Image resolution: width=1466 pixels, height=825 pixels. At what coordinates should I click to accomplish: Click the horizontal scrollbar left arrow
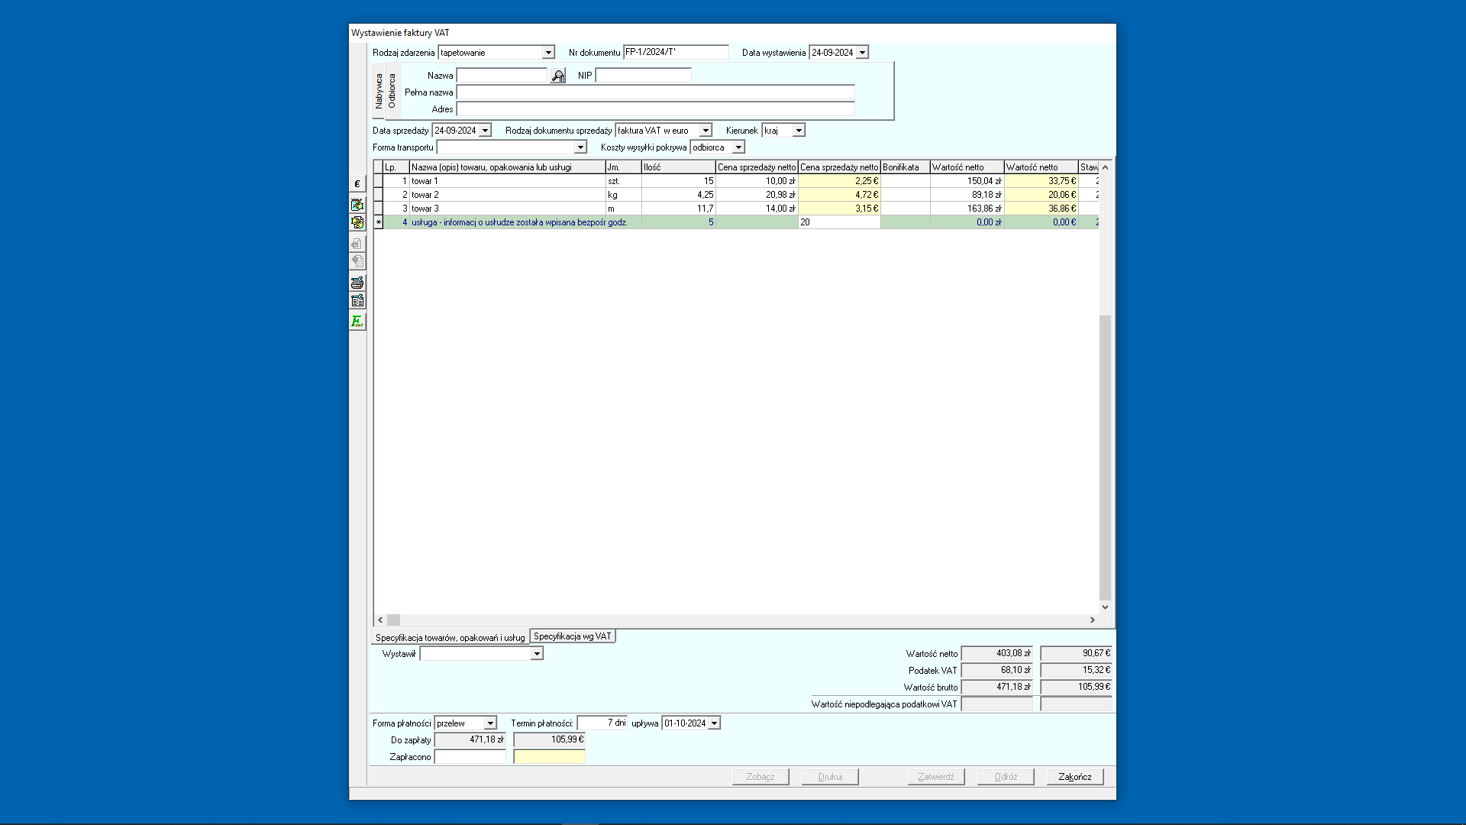(x=380, y=620)
